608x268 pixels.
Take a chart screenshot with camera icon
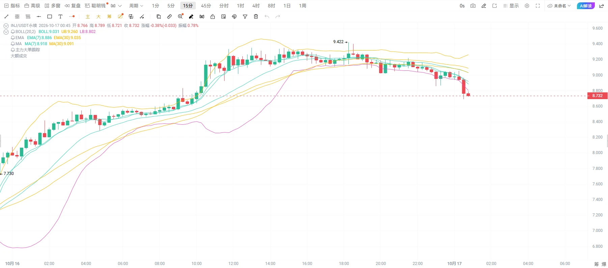[473, 6]
